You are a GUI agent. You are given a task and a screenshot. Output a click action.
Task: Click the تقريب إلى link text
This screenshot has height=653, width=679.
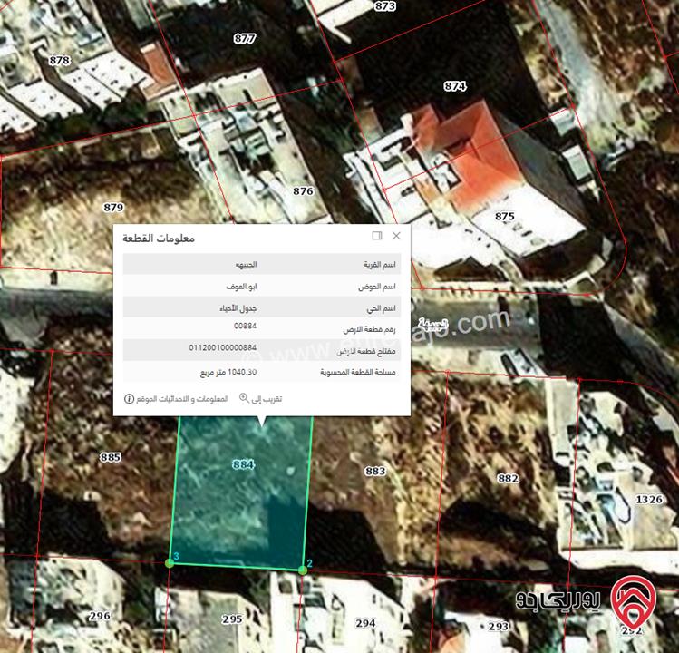(267, 397)
